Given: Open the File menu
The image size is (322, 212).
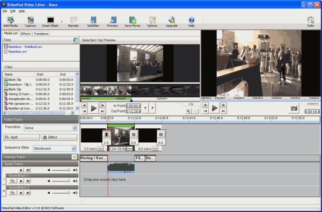Looking at the screenshot, I should coord(5,11).
